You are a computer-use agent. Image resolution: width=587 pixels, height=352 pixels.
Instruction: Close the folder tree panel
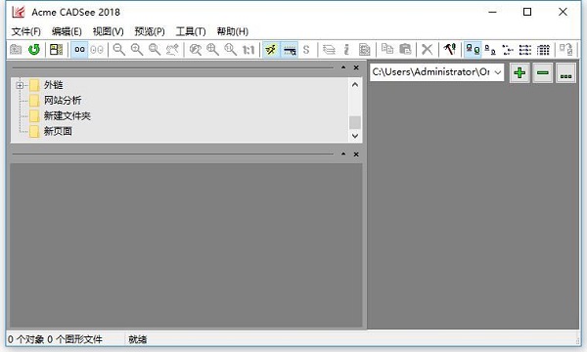pyautogui.click(x=356, y=67)
